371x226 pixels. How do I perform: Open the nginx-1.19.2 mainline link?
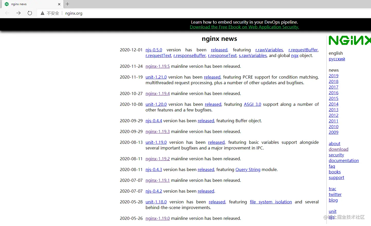(x=157, y=159)
